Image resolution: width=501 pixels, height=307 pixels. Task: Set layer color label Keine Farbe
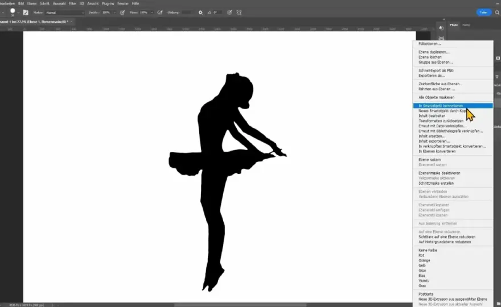453,250
